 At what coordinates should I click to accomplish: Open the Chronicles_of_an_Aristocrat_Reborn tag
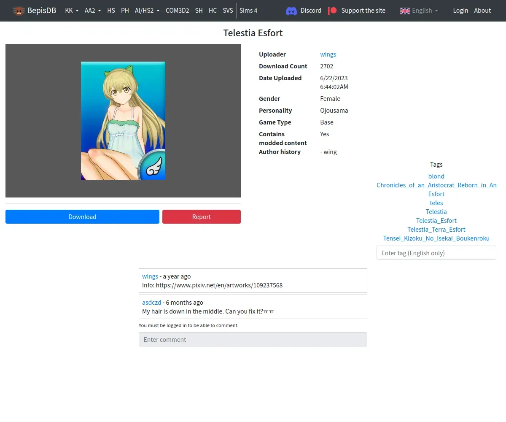pyautogui.click(x=436, y=185)
